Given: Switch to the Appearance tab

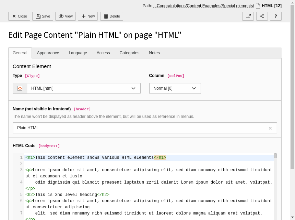Looking at the screenshot, I should pyautogui.click(x=48, y=53).
